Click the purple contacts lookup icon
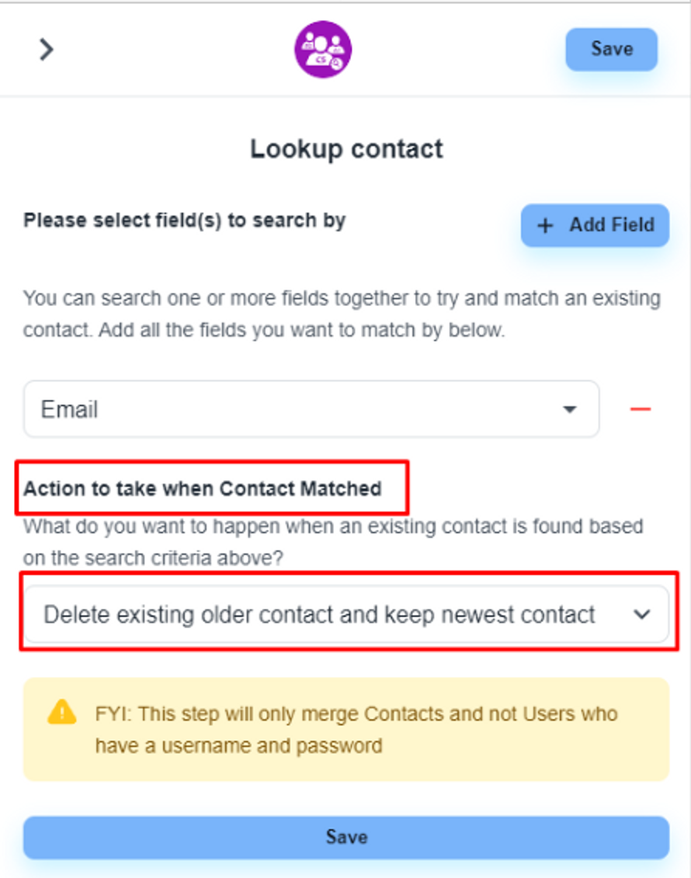 [323, 50]
